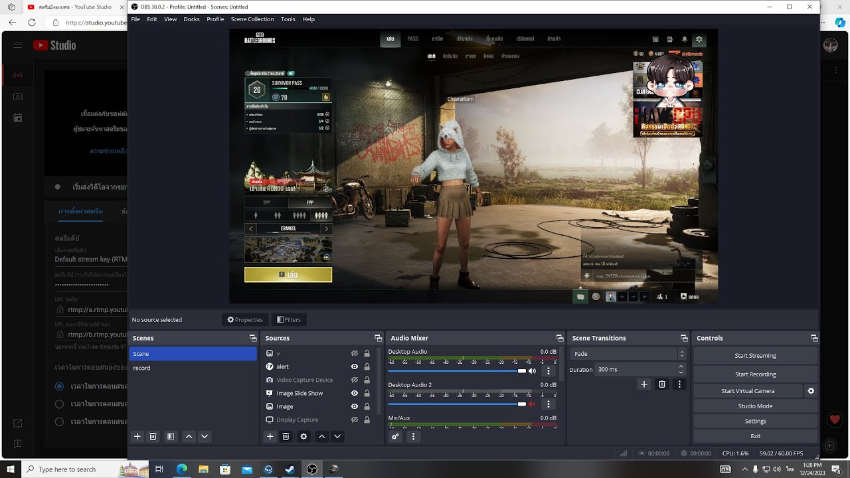Remove scene transition with trash icon

click(x=662, y=384)
